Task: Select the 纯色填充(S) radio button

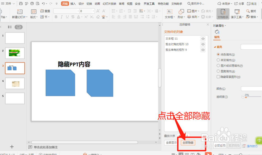Action: (218, 54)
